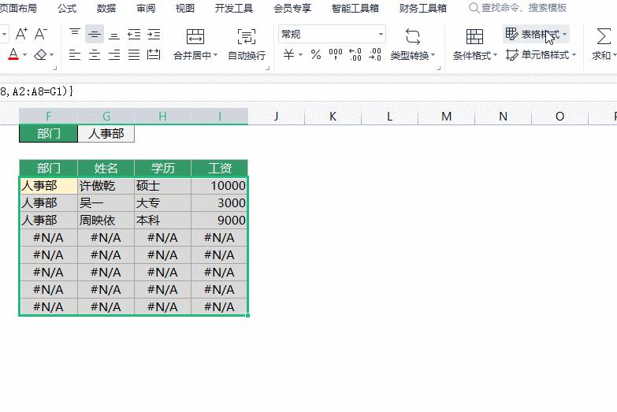Click the thousands separator icon
This screenshot has height=412, width=617.
coord(335,55)
